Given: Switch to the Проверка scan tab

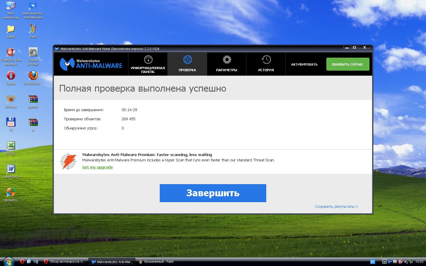Looking at the screenshot, I should point(187,64).
